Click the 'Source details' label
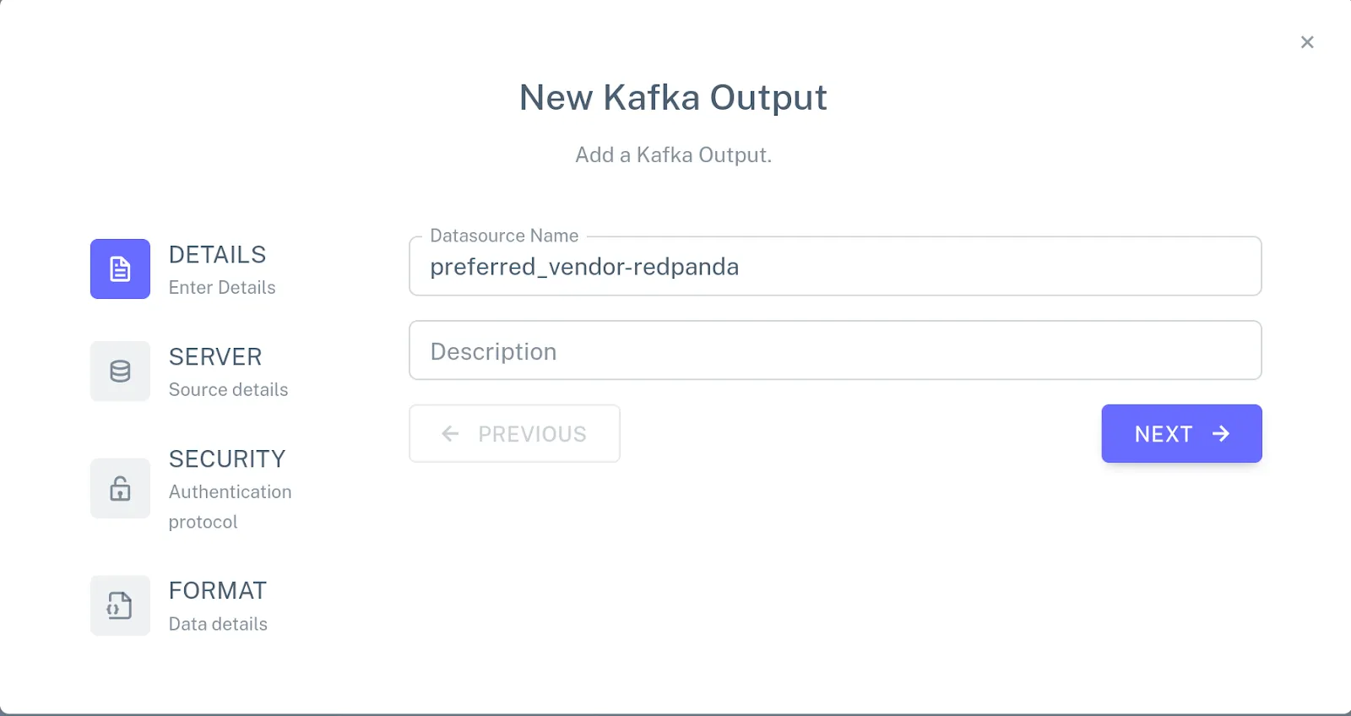 point(228,389)
